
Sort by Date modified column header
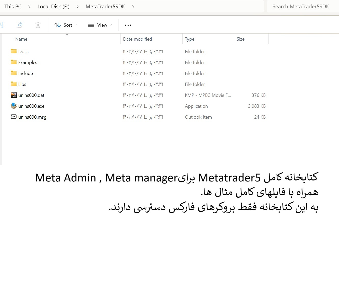[x=138, y=39]
